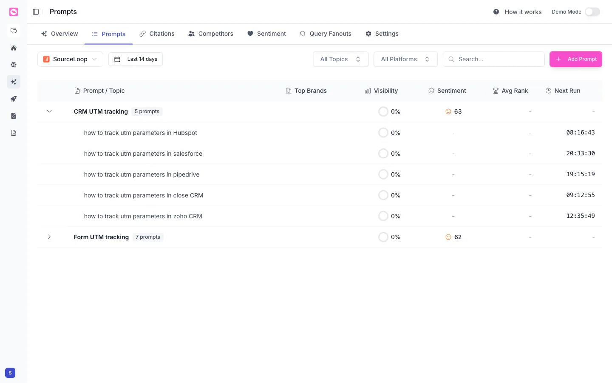Click the icon in the Avg Rank header
Screen dimensions: 612x383
496,91
